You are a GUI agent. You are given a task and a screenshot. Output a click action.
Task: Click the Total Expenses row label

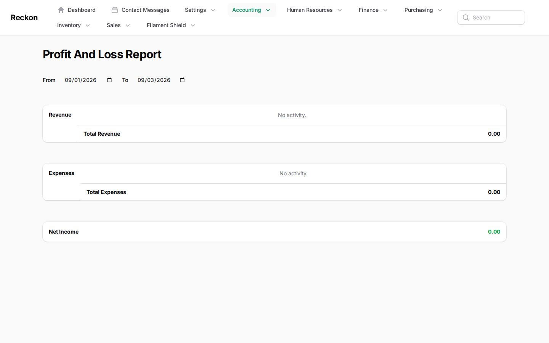coord(106,192)
